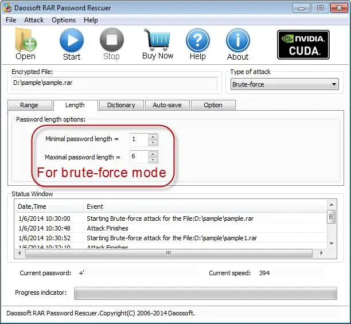The image size is (351, 324).
Task: Click the progress indicator bar
Action: coord(205,293)
